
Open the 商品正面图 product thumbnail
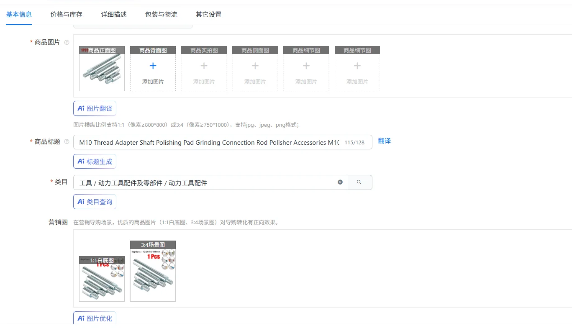(x=102, y=69)
